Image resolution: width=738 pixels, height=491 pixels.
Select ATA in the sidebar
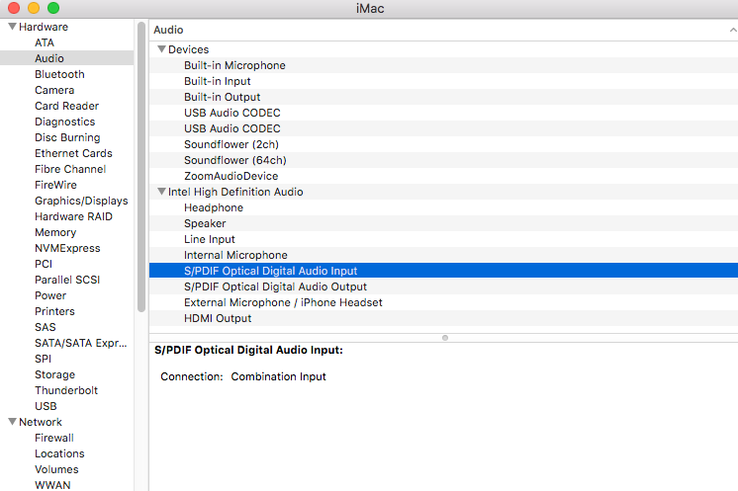tap(45, 42)
